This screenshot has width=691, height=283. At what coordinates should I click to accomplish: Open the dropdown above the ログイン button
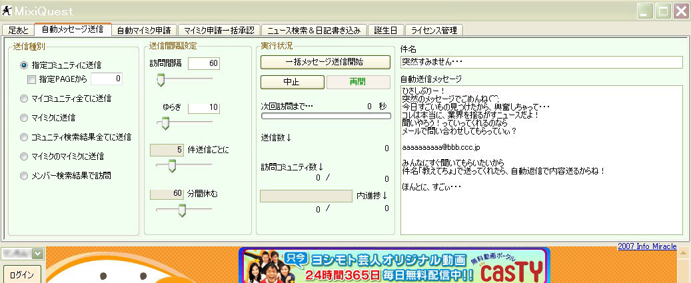37,254
